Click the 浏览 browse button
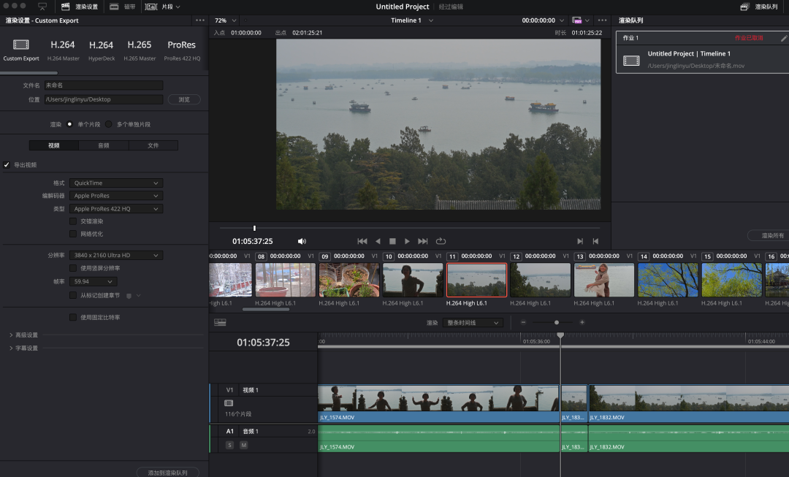This screenshot has width=789, height=477. (x=184, y=99)
